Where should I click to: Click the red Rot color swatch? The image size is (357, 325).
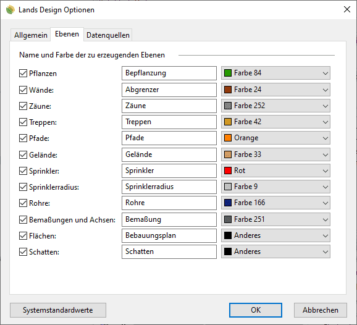[x=228, y=171]
